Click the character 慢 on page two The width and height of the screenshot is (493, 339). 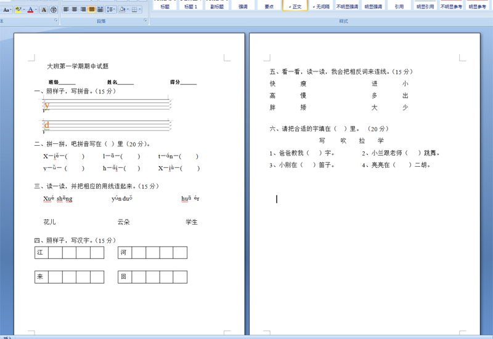tap(303, 95)
